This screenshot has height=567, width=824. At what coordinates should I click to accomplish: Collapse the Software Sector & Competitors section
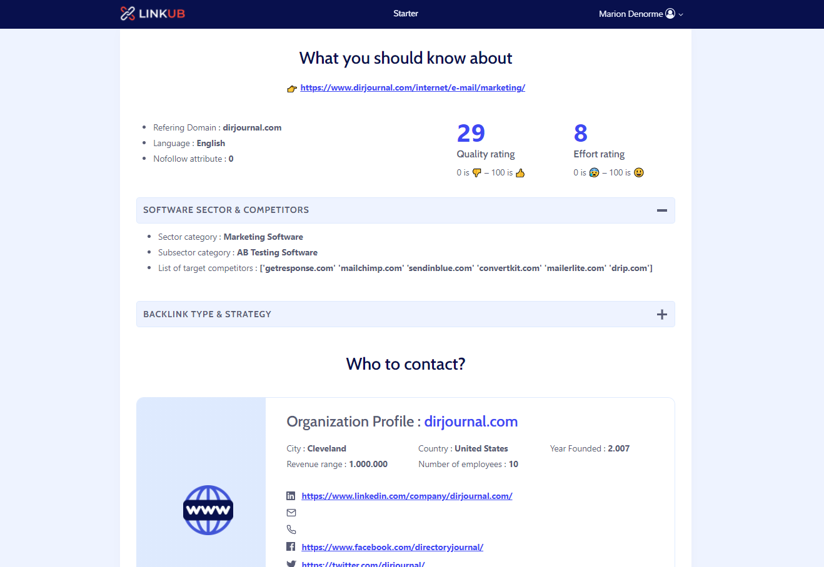pyautogui.click(x=406, y=210)
